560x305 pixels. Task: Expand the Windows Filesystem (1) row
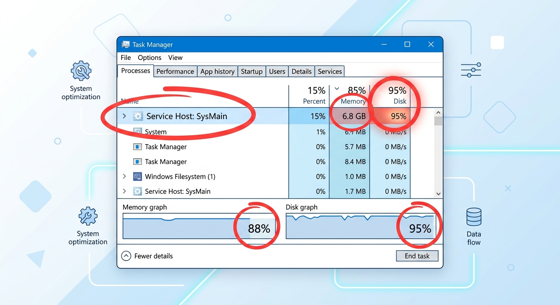pyautogui.click(x=124, y=176)
